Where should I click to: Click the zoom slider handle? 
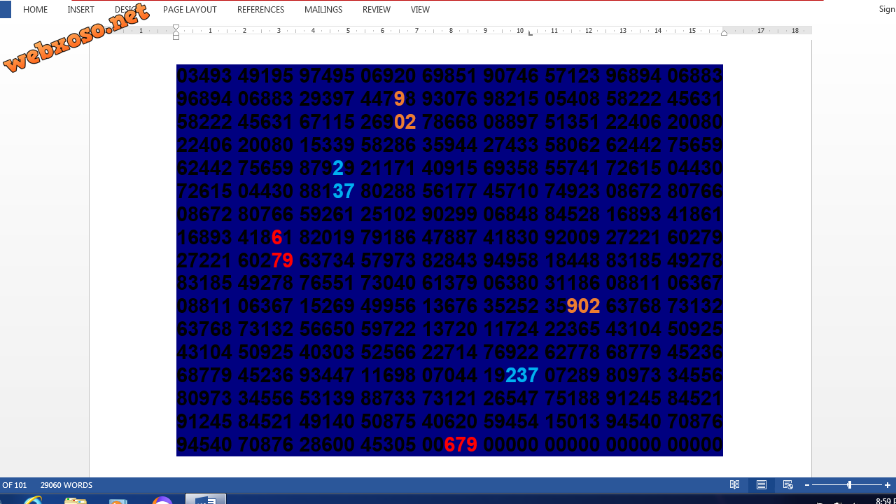(x=849, y=485)
